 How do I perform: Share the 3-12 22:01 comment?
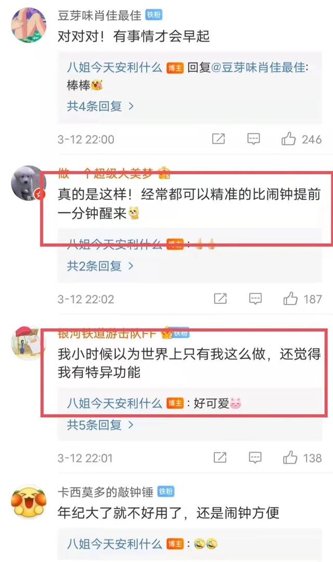coord(220,458)
